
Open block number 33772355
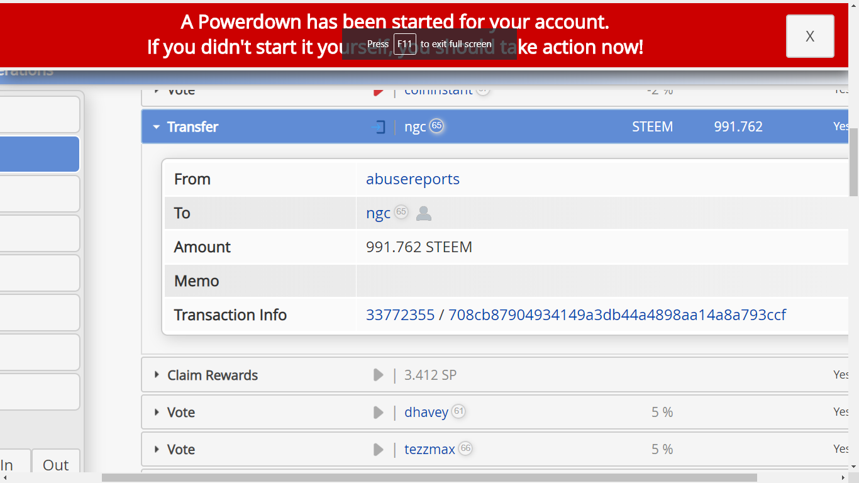click(400, 315)
